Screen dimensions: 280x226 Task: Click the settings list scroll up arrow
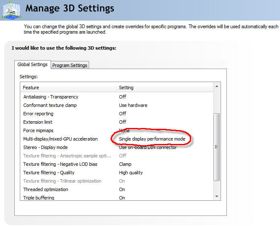[217, 87]
